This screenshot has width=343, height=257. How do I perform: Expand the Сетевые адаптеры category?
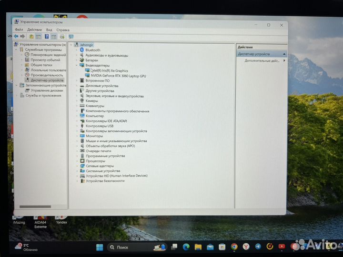[x=77, y=166]
